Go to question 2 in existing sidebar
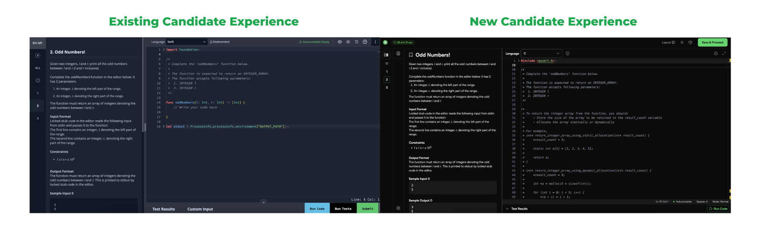This screenshot has width=763, height=244. coord(37,106)
